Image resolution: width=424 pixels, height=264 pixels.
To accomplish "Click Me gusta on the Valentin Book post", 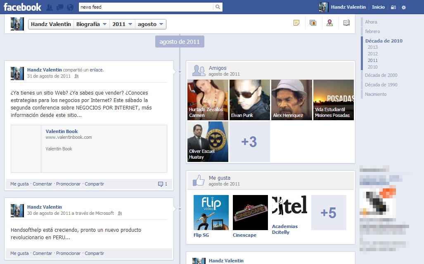I will (19, 184).
